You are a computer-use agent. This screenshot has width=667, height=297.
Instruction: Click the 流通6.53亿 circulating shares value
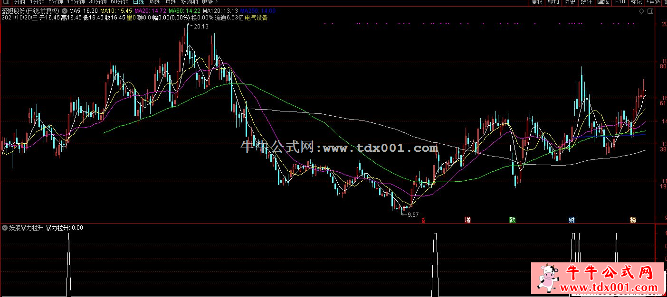point(229,18)
